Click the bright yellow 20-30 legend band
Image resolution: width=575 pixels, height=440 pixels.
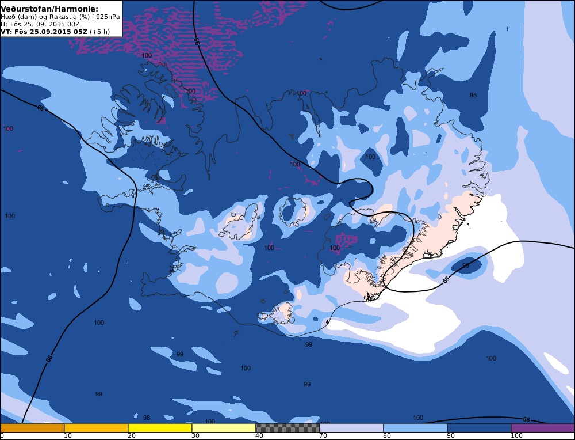pyautogui.click(x=160, y=428)
